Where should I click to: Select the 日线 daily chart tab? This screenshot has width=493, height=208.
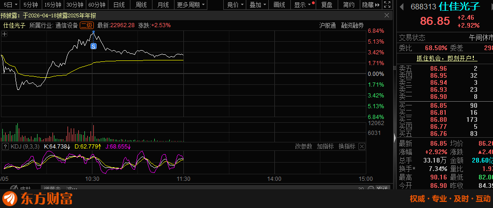[x=119, y=5]
